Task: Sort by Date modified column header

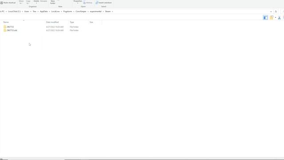Action: click(x=52, y=22)
